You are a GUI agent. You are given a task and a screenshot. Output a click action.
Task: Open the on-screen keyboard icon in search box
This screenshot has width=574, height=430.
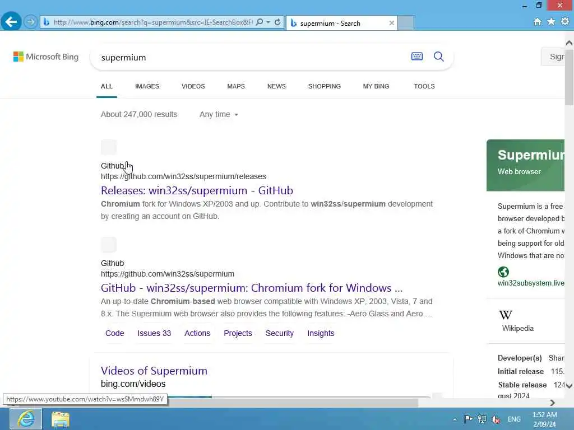pyautogui.click(x=417, y=57)
